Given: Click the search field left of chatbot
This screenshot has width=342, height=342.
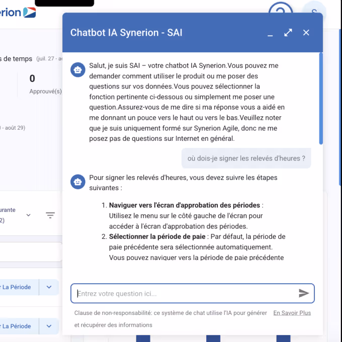Looking at the screenshot, I should [x=31, y=252].
